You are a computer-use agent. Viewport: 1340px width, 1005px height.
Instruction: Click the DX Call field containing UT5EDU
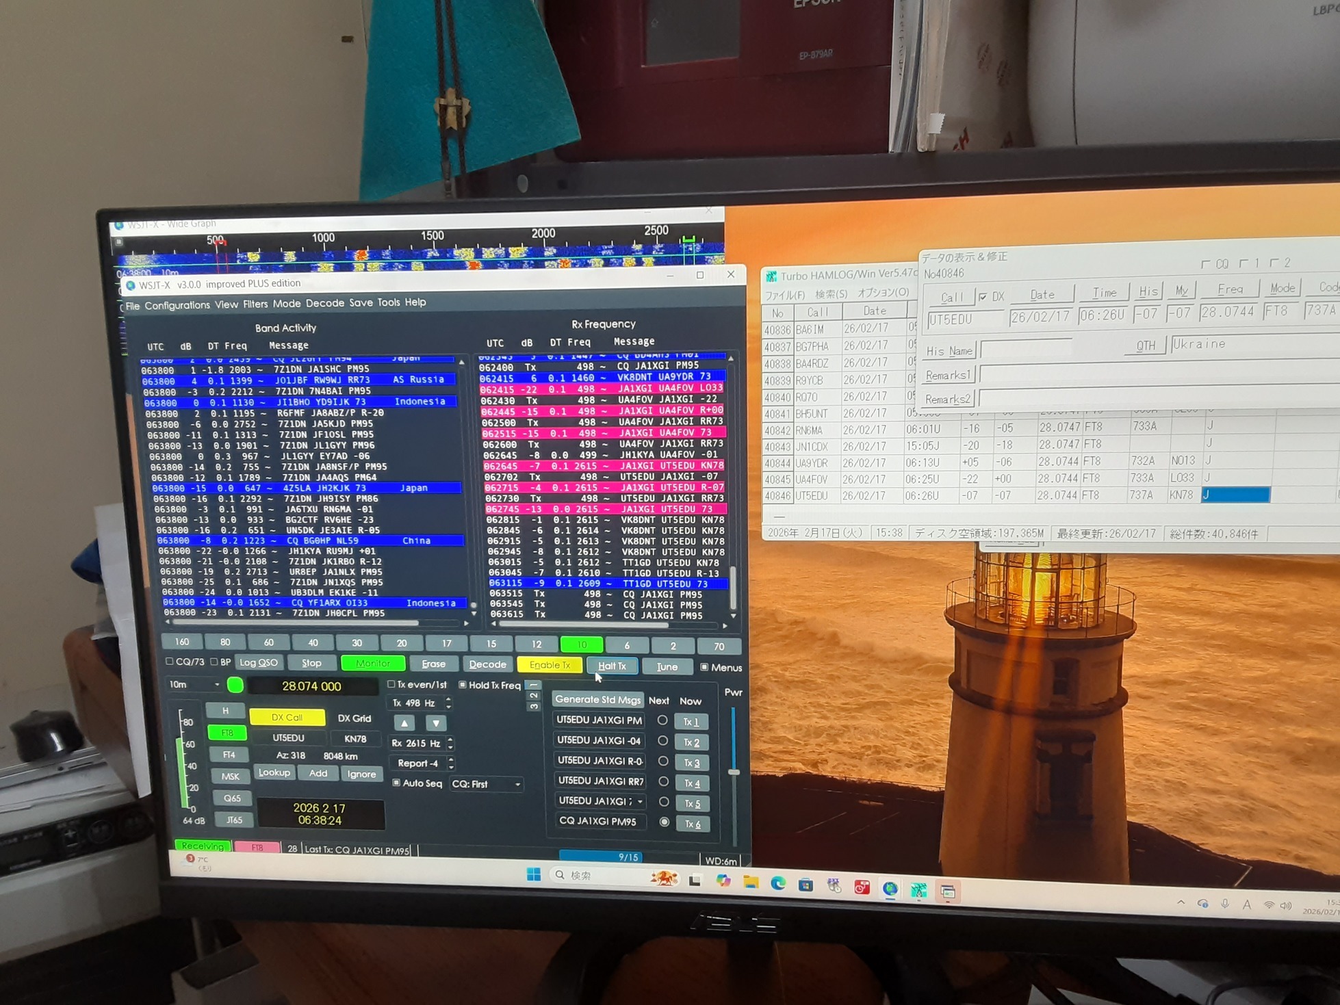tap(288, 738)
